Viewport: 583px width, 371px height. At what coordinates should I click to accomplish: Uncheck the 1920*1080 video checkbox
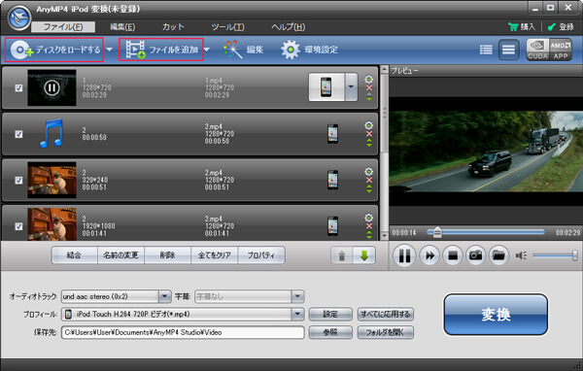pos(18,226)
